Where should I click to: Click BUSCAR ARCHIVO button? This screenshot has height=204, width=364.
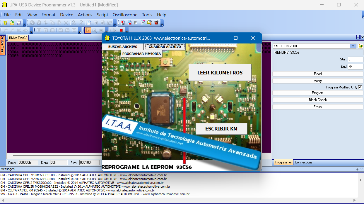pyautogui.click(x=123, y=47)
